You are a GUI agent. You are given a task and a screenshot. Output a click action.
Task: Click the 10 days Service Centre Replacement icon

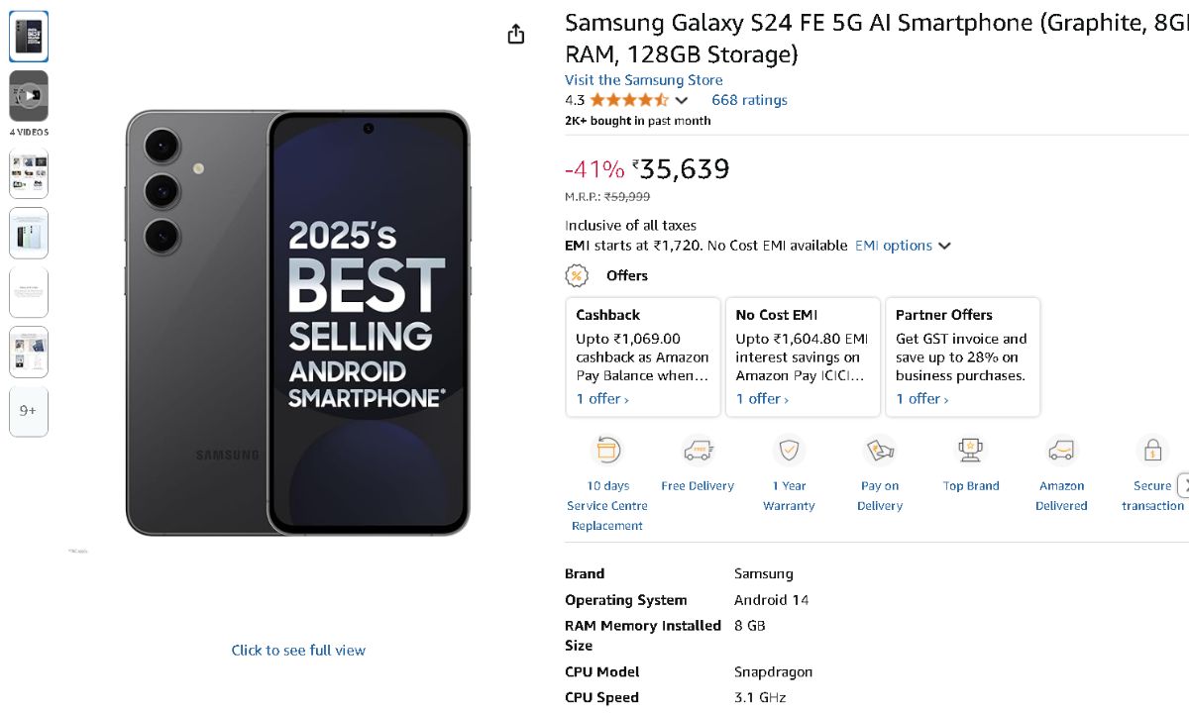point(606,451)
